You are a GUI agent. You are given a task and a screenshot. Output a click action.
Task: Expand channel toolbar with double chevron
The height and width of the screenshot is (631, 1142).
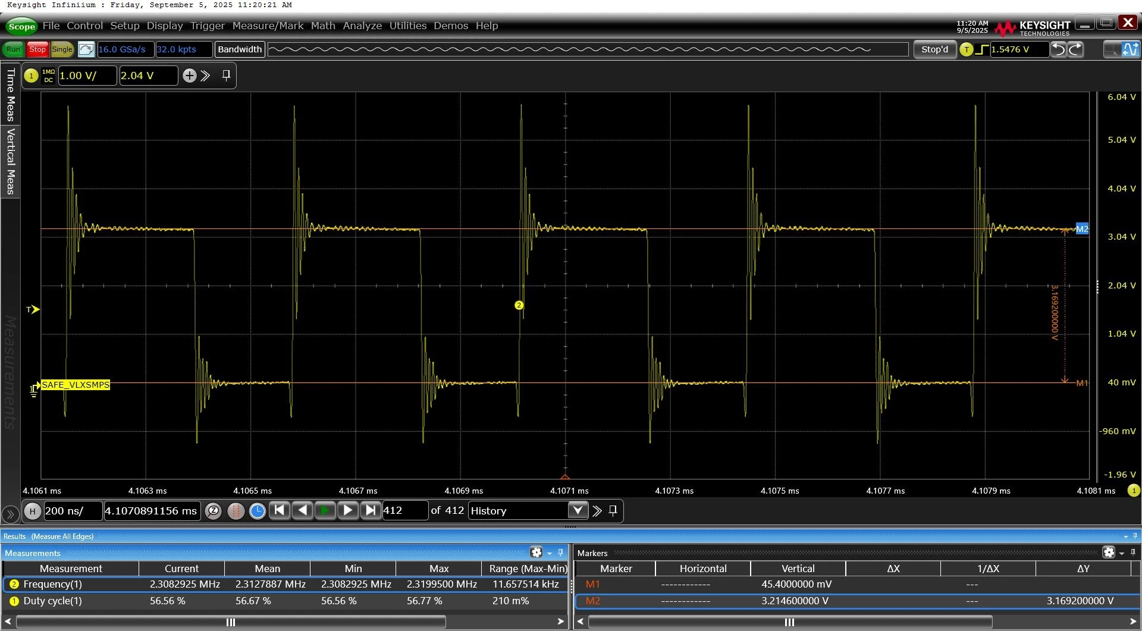pos(205,76)
